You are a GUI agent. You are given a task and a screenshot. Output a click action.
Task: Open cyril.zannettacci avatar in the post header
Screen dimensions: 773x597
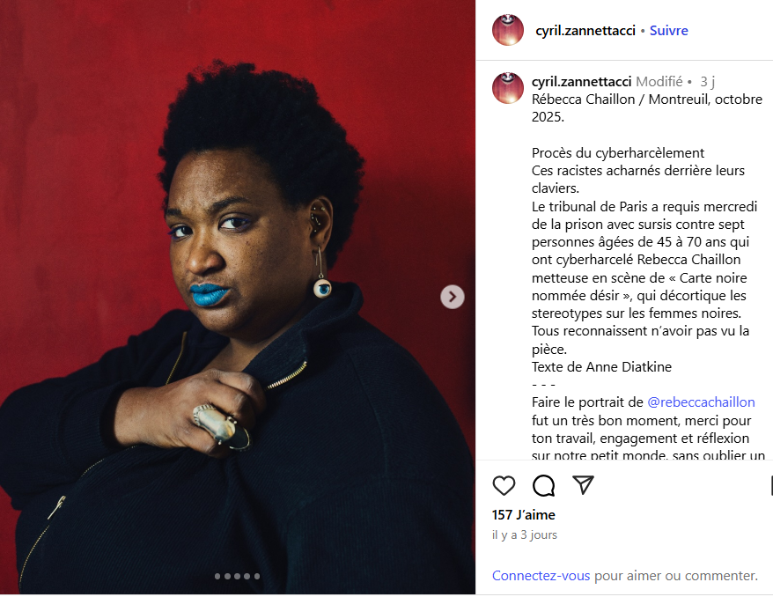tap(508, 30)
